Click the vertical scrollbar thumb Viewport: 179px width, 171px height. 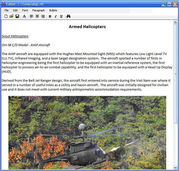coord(175,74)
